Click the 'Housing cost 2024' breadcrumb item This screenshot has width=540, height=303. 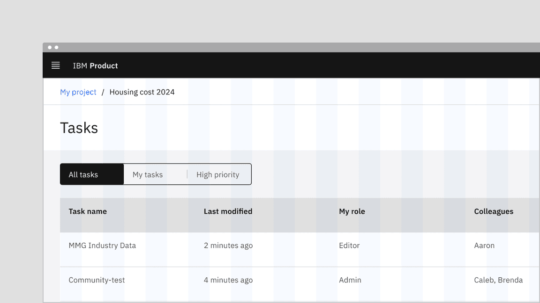142,92
